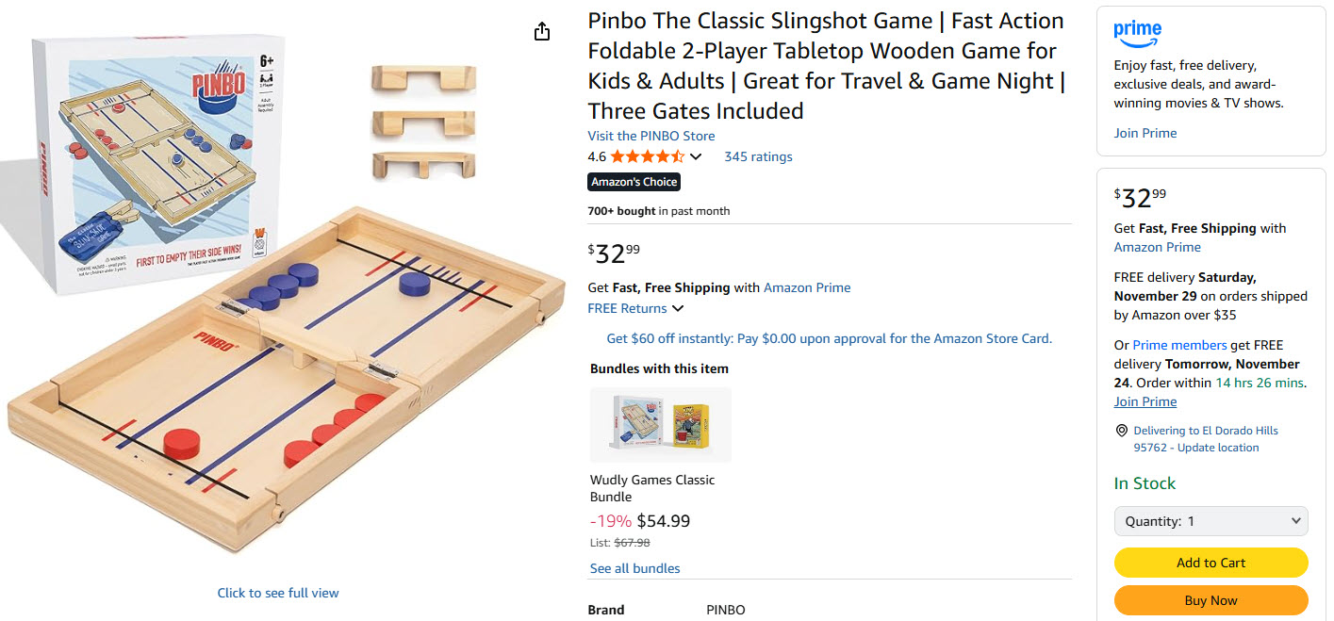Select the Wudly Games Classic Bundle thumbnail
The width and height of the screenshot is (1334, 621).
660,425
